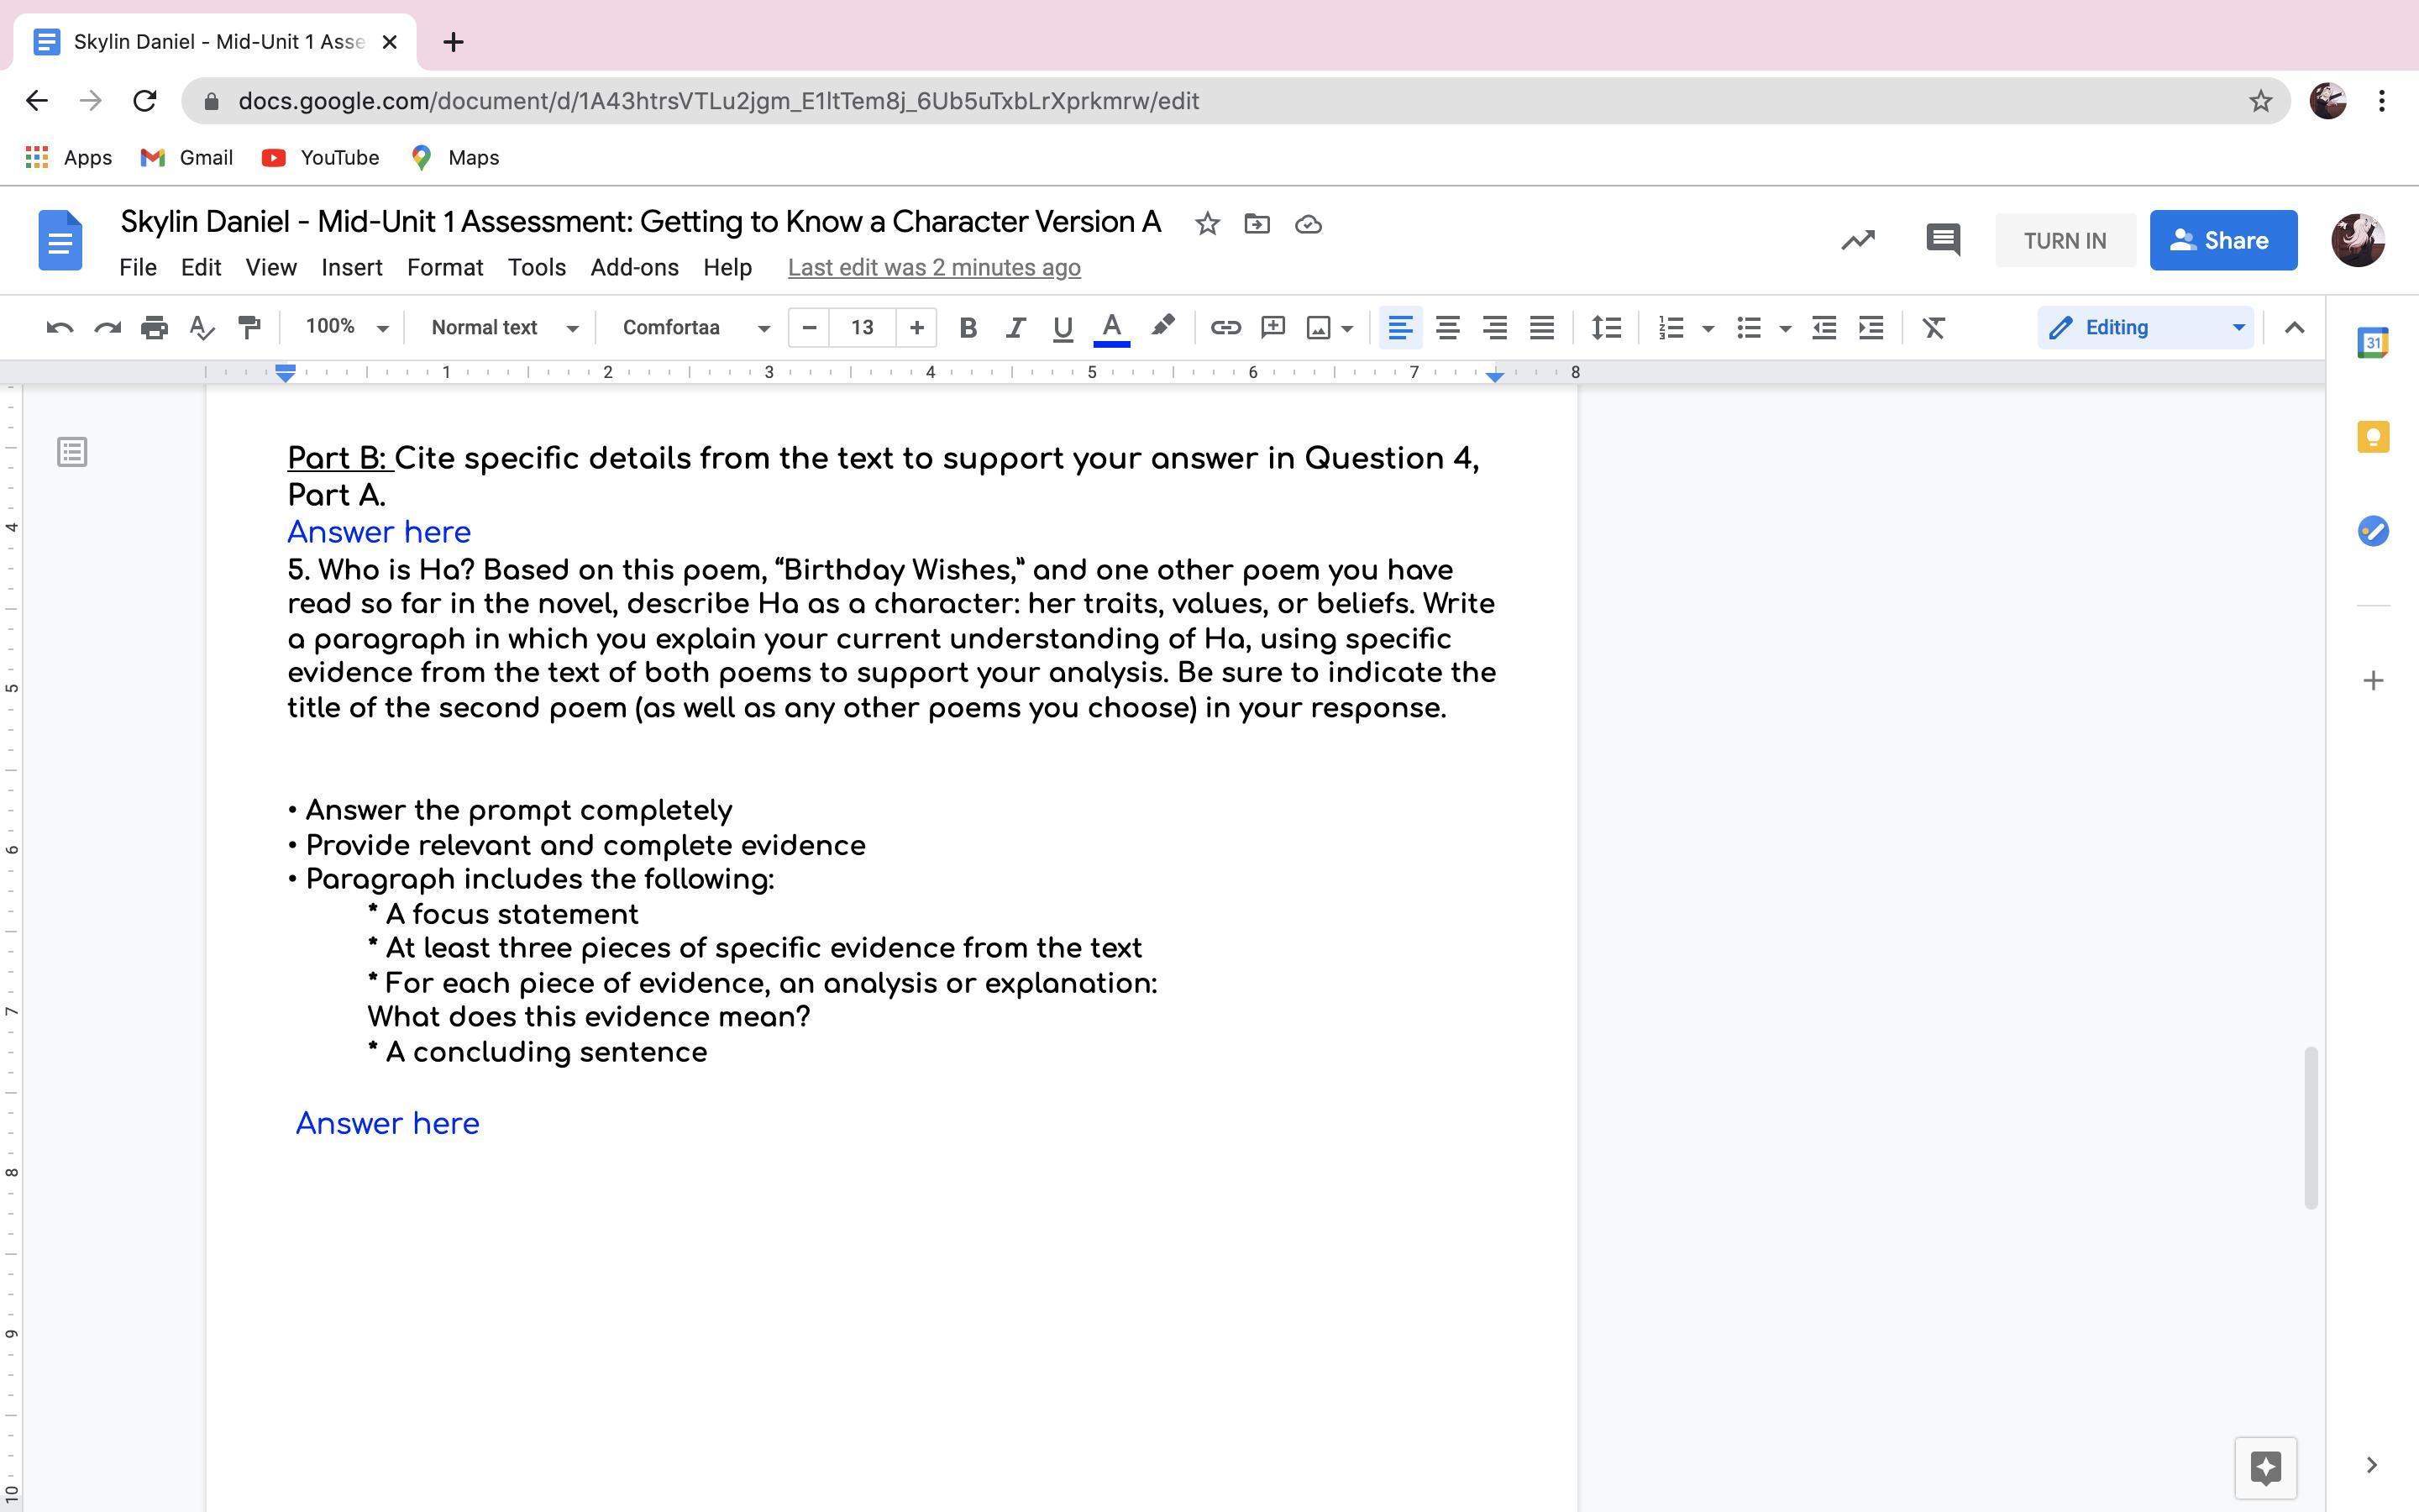2419x1512 pixels.
Task: Open the Editing mode dropdown
Action: click(x=2145, y=327)
